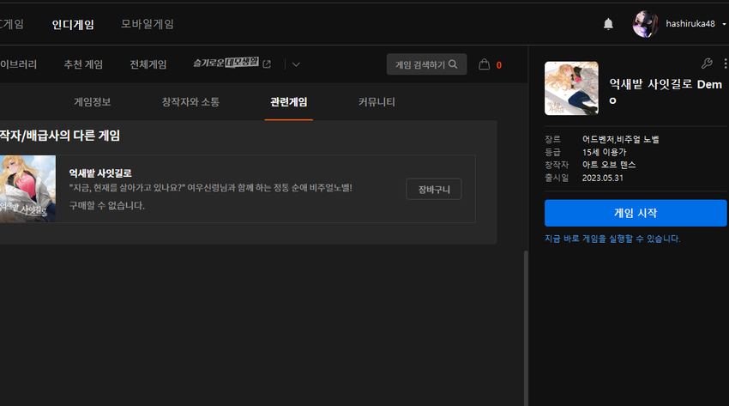This screenshot has width=729, height=406.
Task: Select the 창작자와 소통 tab
Action: click(190, 102)
